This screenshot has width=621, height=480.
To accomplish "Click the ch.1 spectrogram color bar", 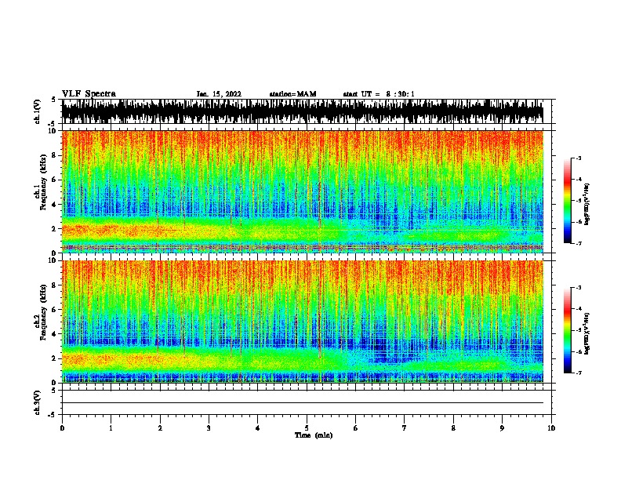I will pos(568,201).
